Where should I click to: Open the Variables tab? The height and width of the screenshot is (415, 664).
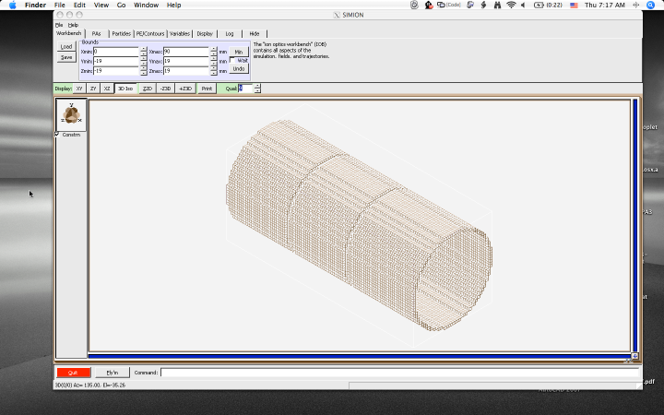[180, 33]
